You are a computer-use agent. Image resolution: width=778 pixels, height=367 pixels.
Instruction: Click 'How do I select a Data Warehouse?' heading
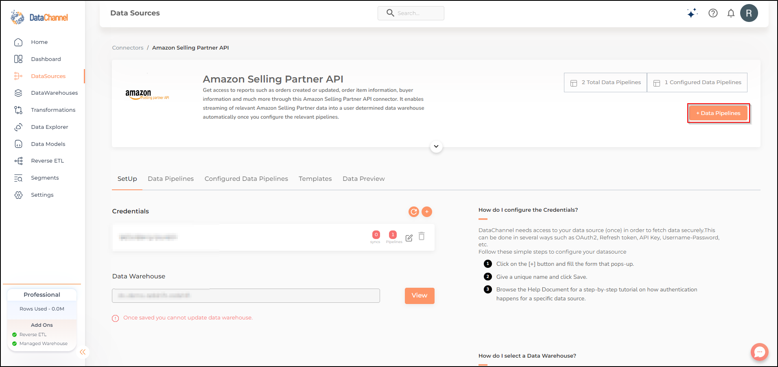point(527,356)
